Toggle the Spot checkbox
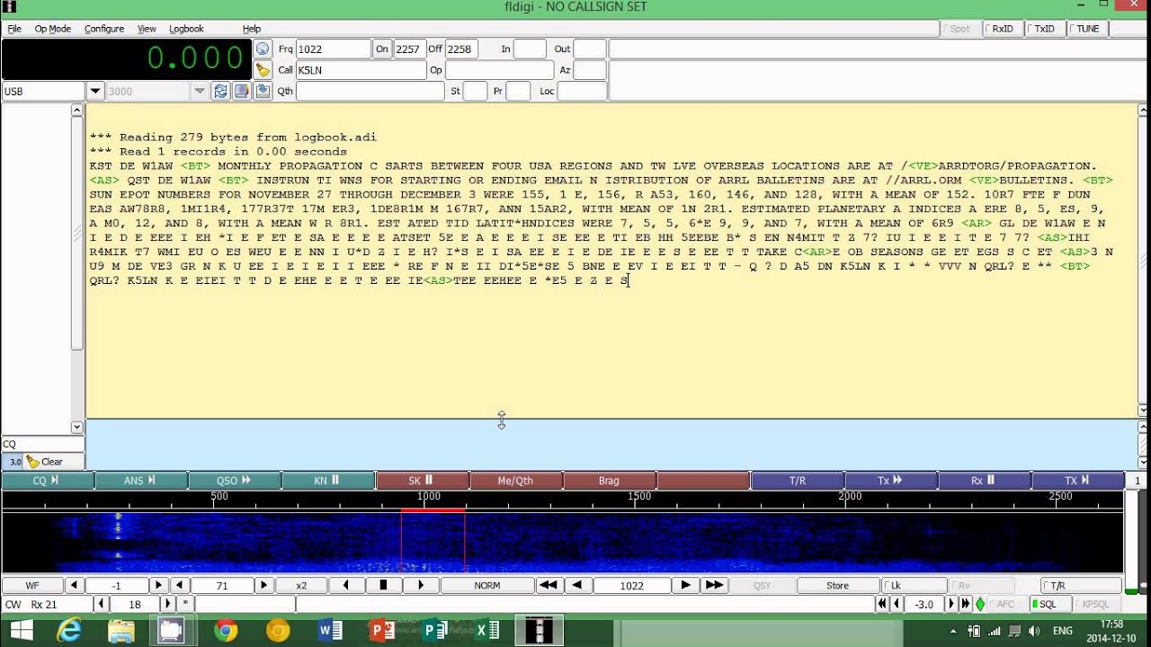Screen dimensions: 1151x647 pos(960,29)
